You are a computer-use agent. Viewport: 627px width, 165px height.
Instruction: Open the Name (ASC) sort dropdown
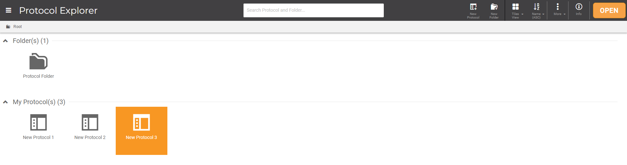(x=538, y=11)
